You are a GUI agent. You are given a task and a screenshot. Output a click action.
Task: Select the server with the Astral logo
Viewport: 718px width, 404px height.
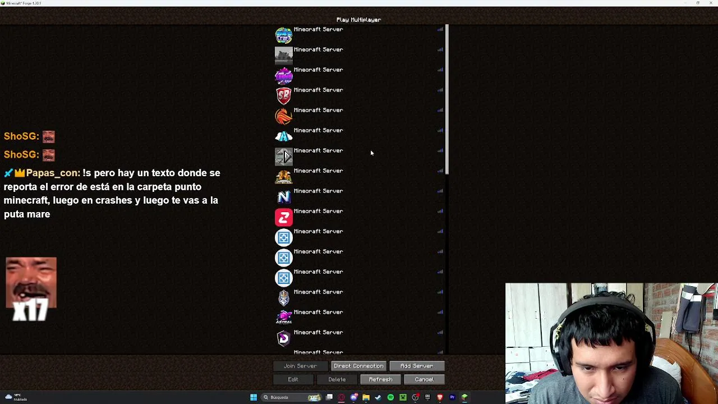pos(359,318)
